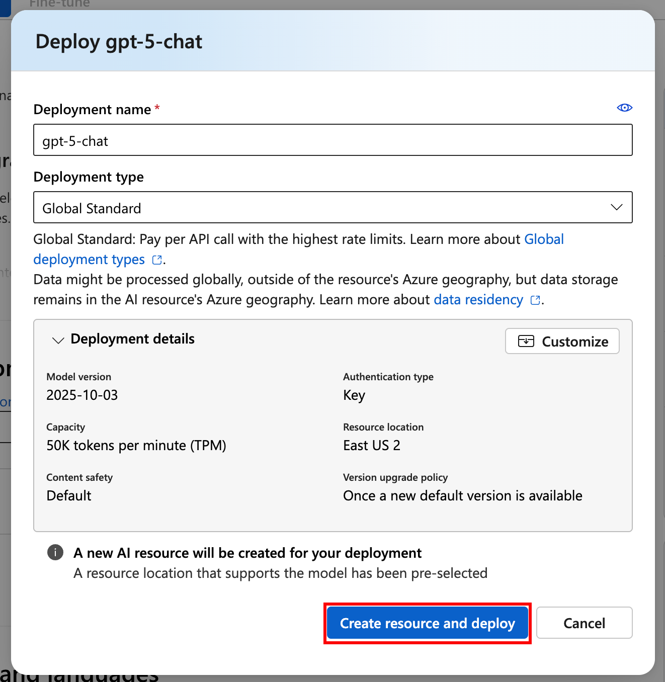
Task: Click the partially visible blue link on the left edge
Action: pyautogui.click(x=4, y=402)
